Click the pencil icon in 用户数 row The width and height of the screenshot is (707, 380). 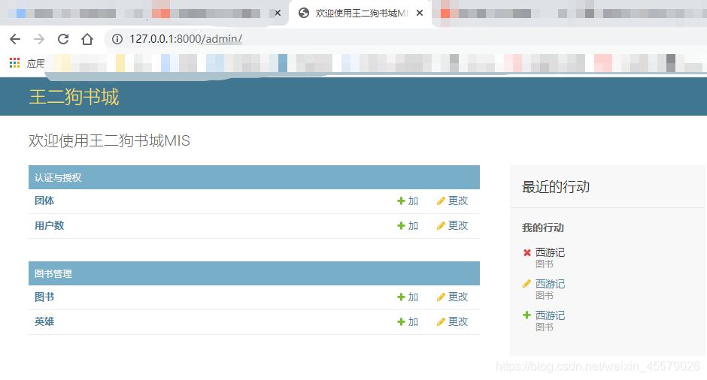coord(441,226)
